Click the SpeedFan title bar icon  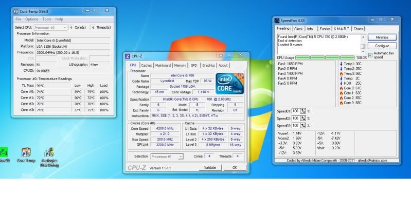277,21
